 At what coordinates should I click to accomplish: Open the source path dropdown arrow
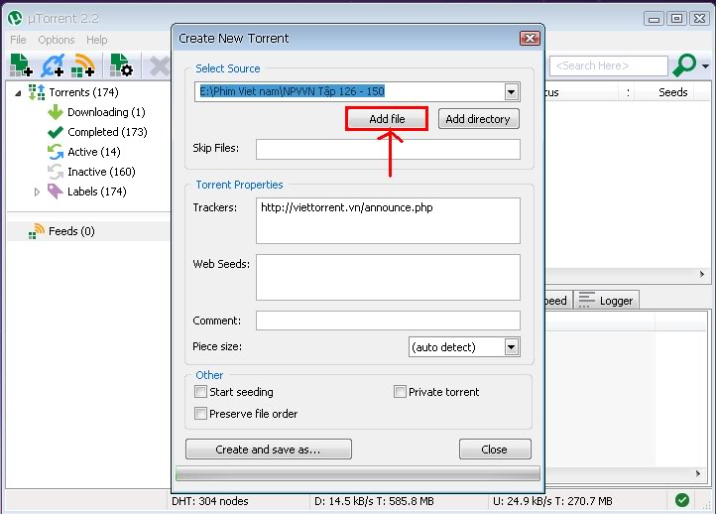coord(512,92)
